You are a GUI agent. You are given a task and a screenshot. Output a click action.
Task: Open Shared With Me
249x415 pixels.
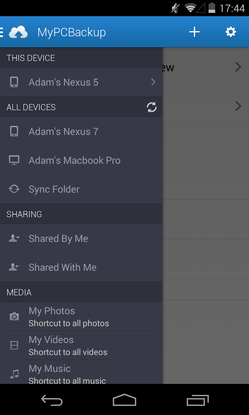pyautogui.click(x=63, y=267)
